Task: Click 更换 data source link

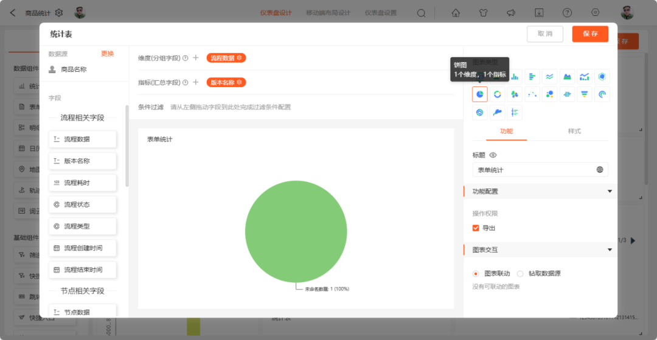Action: tap(107, 54)
